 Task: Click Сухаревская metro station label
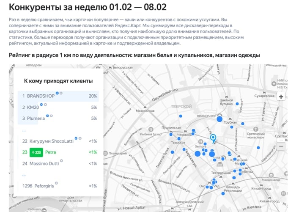tap(264, 96)
